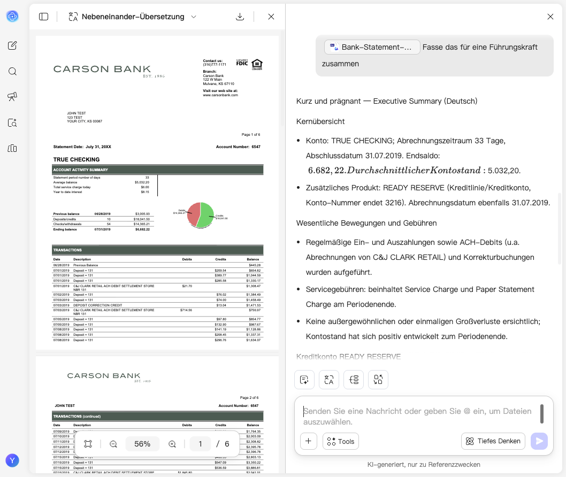Click the 'Servicegebühren' bullet point
This screenshot has width=566, height=477.
tap(420, 297)
